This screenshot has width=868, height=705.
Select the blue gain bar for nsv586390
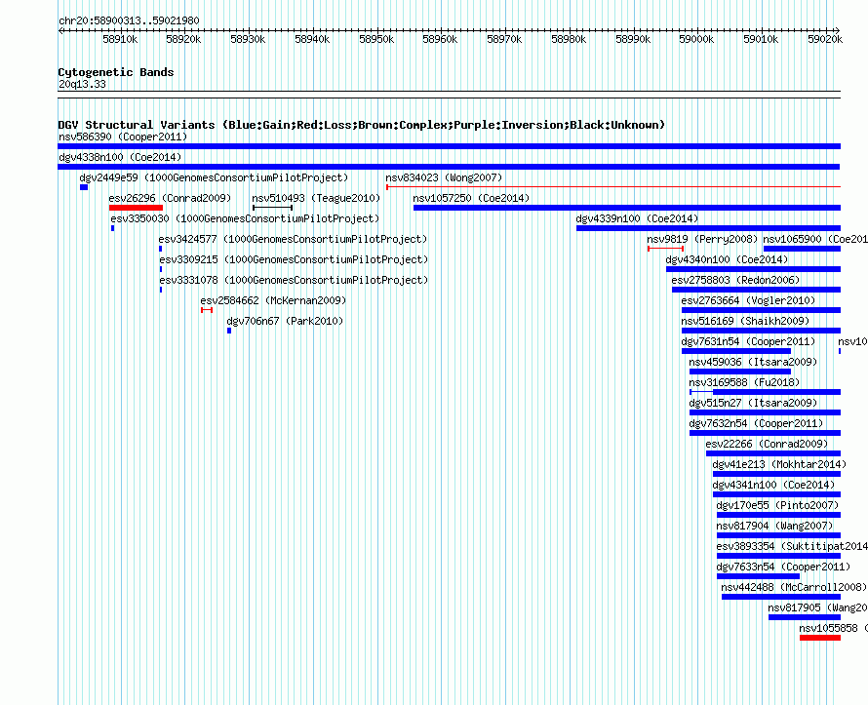(x=449, y=146)
